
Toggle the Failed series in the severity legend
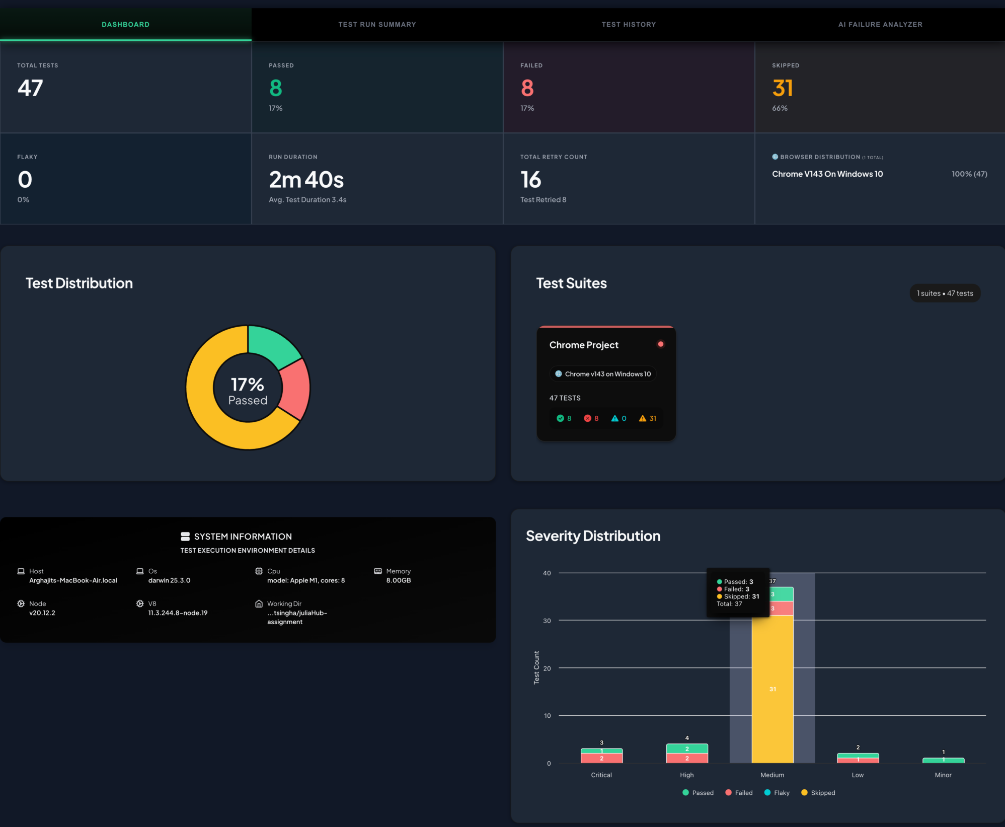739,793
